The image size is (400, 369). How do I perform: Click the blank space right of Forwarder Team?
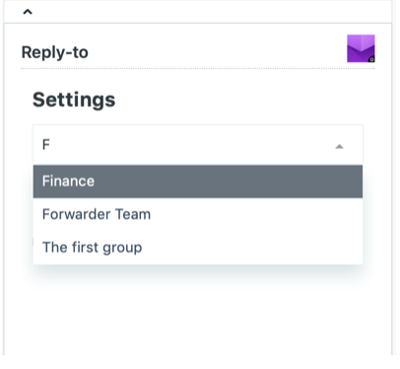pyautogui.click(x=256, y=214)
